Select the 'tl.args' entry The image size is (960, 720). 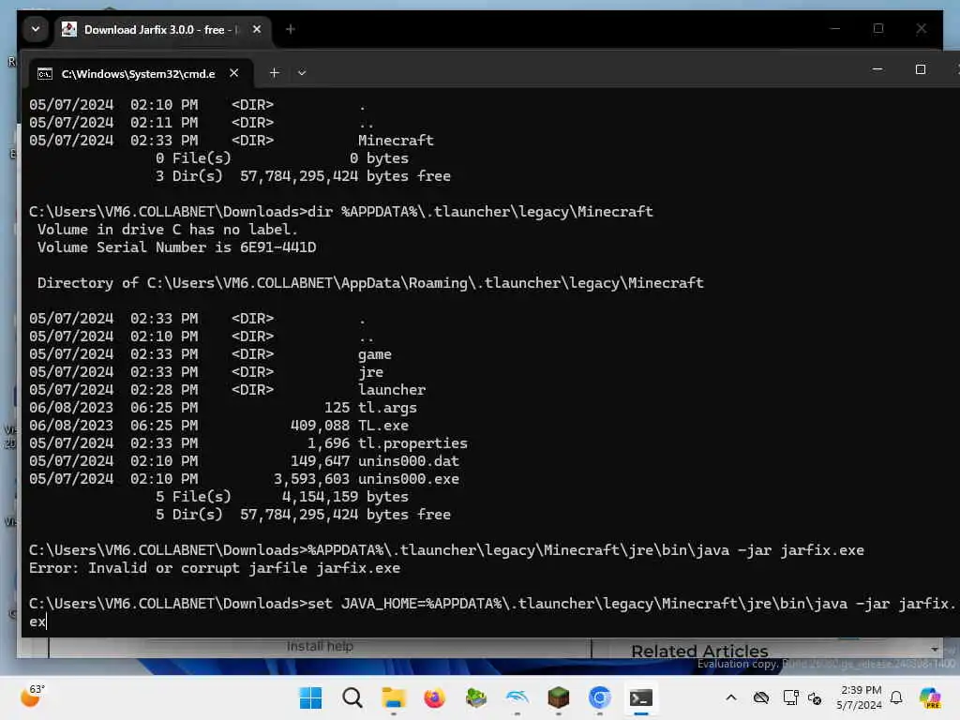[x=387, y=408]
